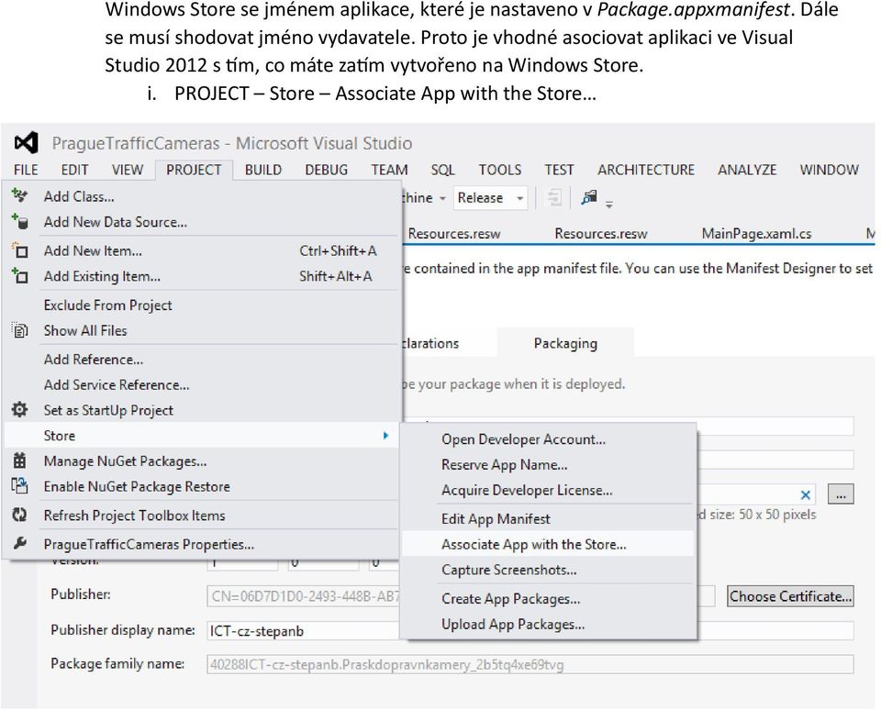Open PragueTrafficCameras Properties entry
This screenshot has width=881, height=710.
pos(202,544)
